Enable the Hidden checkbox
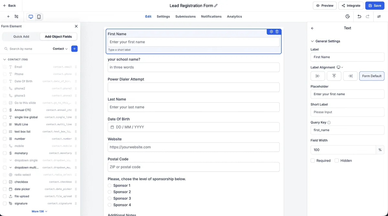This screenshot has height=216, width=388. click(337, 160)
